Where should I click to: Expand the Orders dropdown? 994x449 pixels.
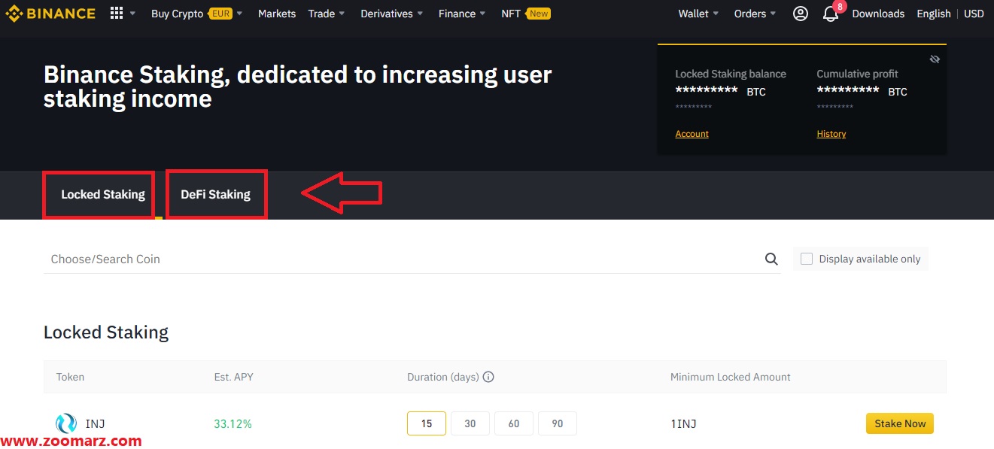pyautogui.click(x=755, y=14)
